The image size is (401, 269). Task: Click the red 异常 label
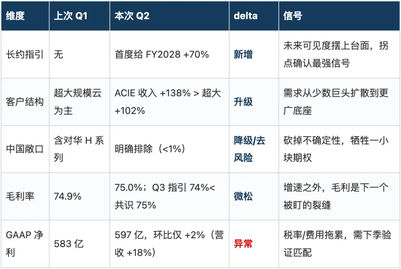point(243,243)
